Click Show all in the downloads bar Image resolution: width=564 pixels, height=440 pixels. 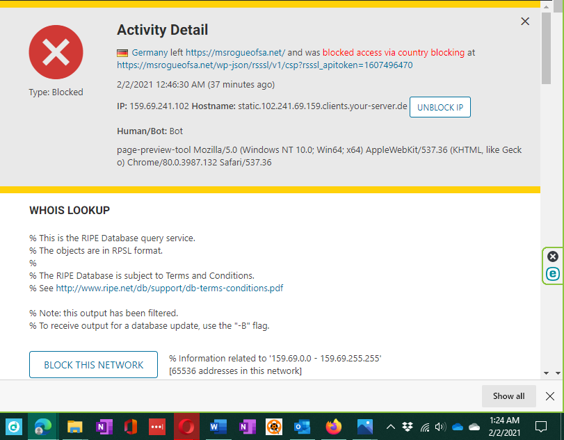pyautogui.click(x=508, y=396)
